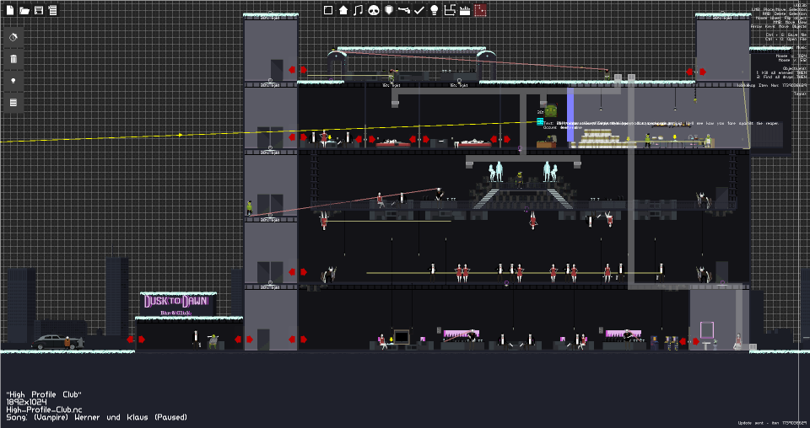Choose the vent pipe layout tool
810x428 pixels.
click(450, 10)
